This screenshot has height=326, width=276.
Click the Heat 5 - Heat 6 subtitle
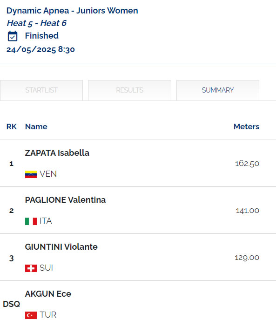click(x=37, y=23)
